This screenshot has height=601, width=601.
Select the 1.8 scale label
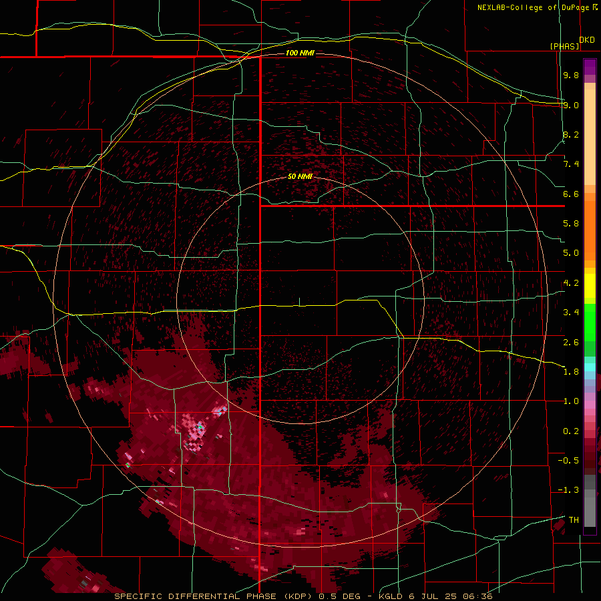(571, 372)
